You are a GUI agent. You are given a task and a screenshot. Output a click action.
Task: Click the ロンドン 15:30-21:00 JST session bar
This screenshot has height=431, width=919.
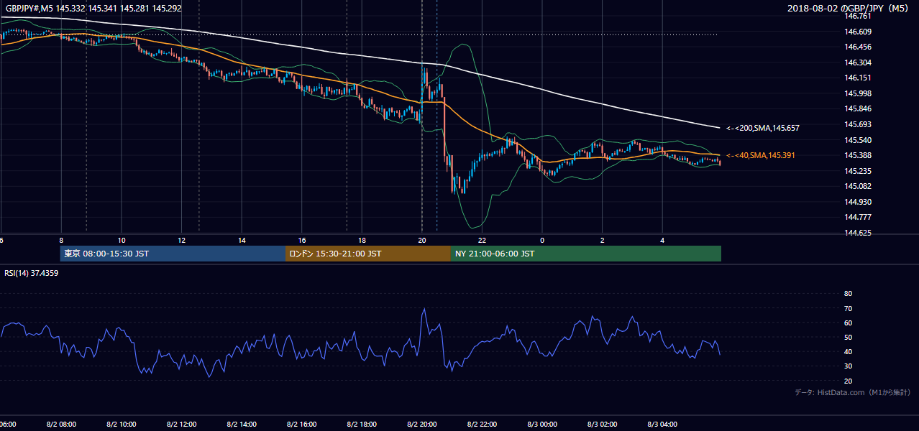pos(368,254)
